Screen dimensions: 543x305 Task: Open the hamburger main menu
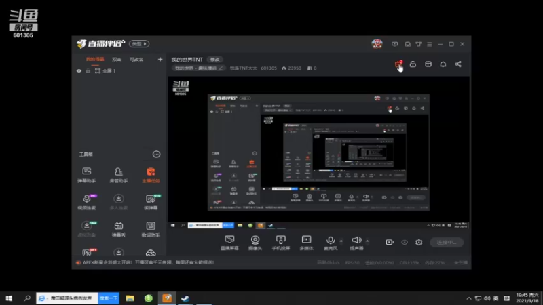(x=430, y=44)
